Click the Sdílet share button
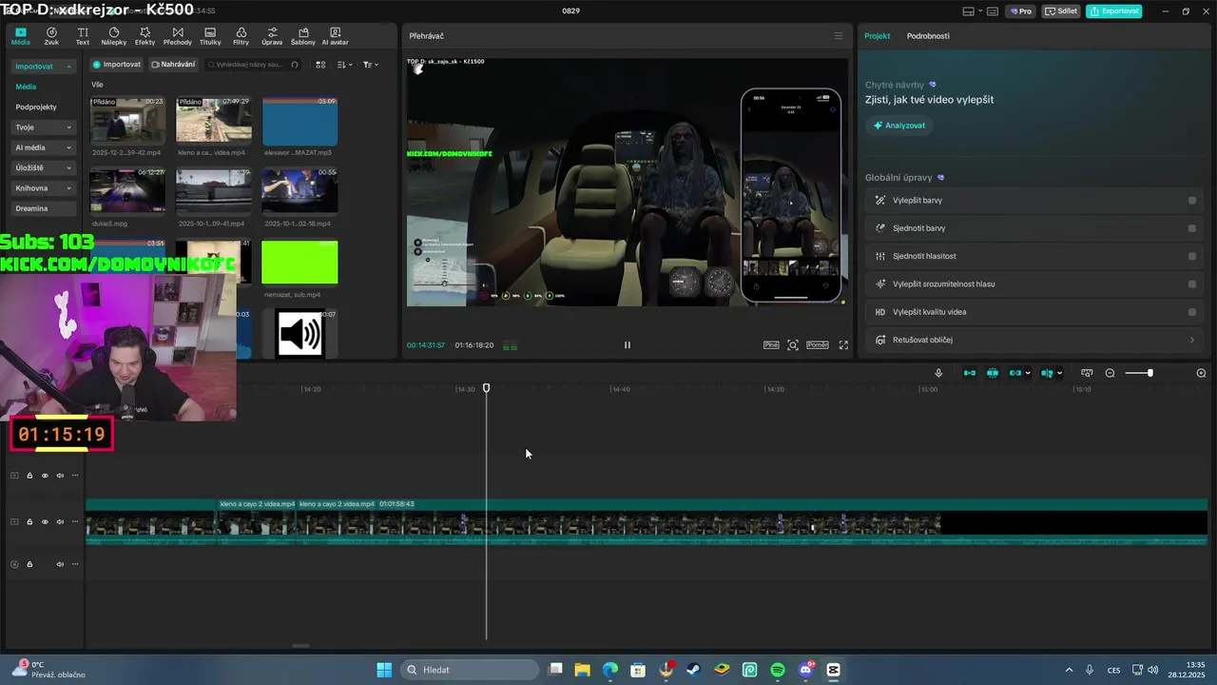The width and height of the screenshot is (1217, 685). pyautogui.click(x=1061, y=11)
